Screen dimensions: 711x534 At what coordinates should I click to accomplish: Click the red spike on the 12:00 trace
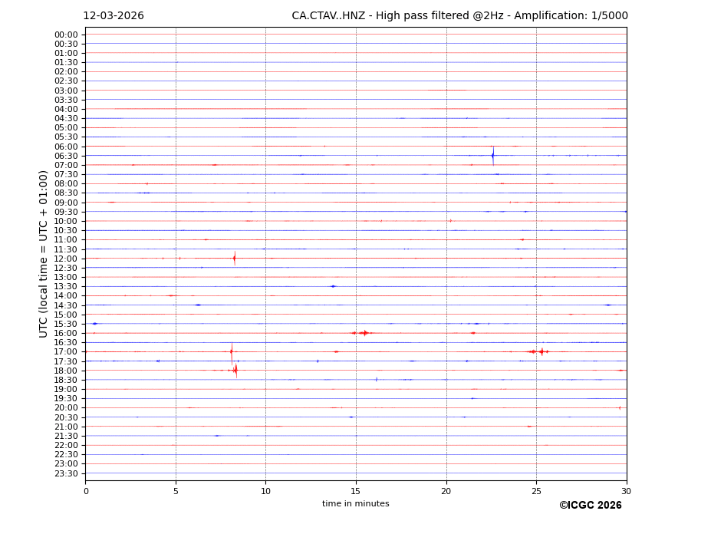point(235,259)
